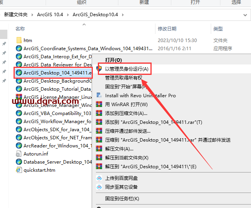Select ArcGIS_Desktop_BackgroundG file name
Image resolution: width=251 pixels, height=208 pixels.
[x=58, y=81]
